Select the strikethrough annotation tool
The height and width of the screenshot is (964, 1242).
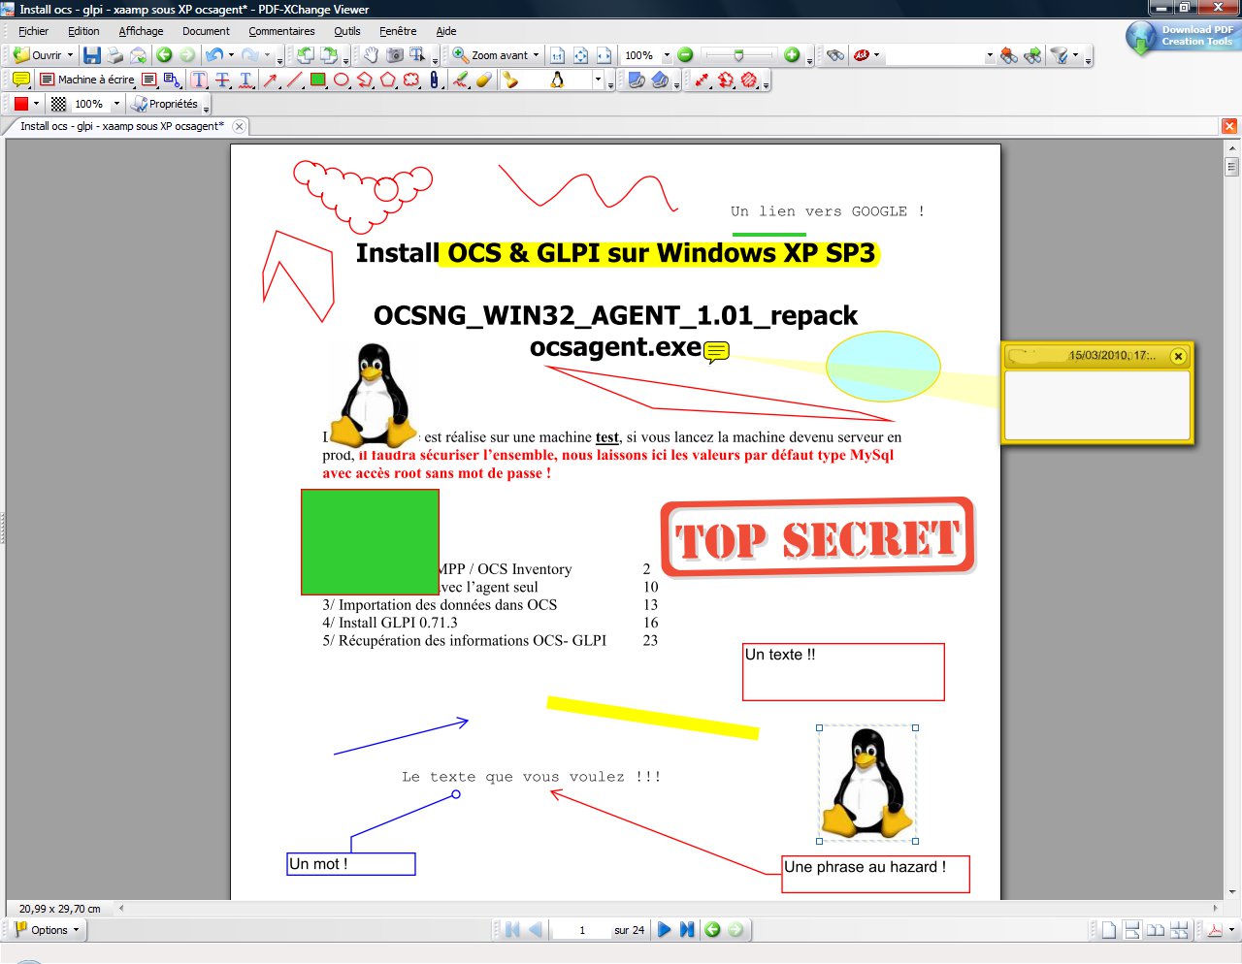click(x=223, y=80)
